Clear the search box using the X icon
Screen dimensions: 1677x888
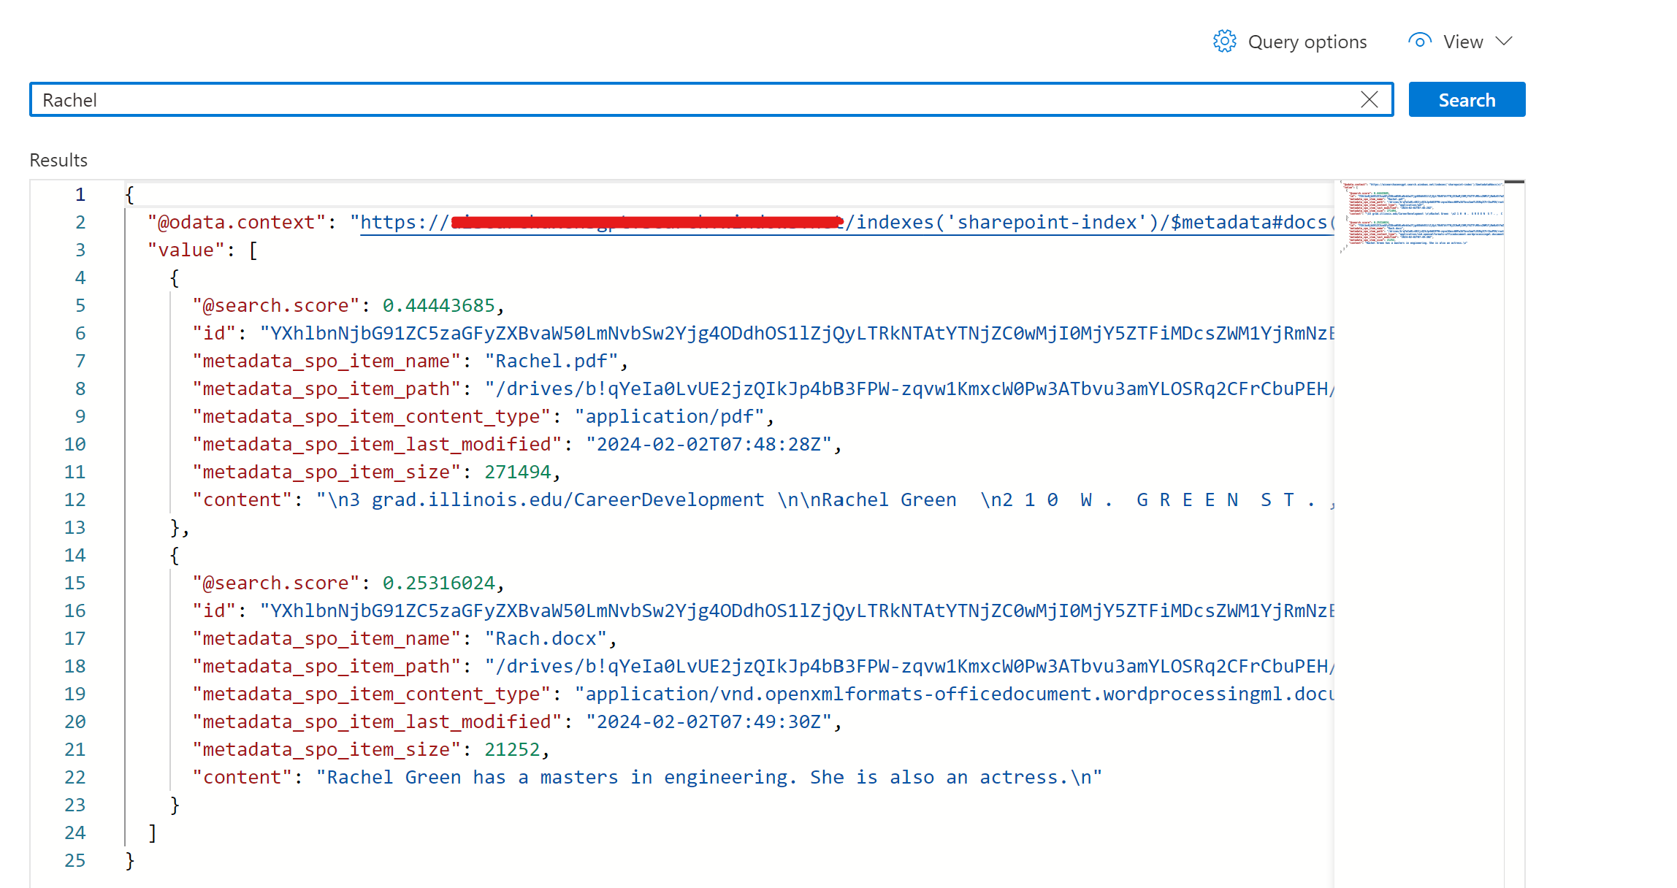pos(1370,99)
